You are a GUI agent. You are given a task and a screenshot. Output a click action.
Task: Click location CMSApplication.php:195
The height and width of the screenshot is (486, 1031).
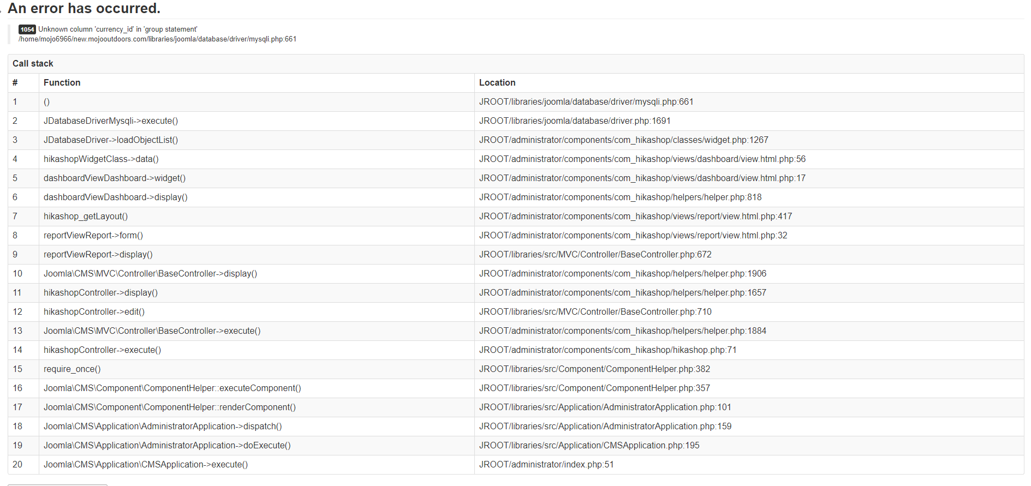click(589, 446)
